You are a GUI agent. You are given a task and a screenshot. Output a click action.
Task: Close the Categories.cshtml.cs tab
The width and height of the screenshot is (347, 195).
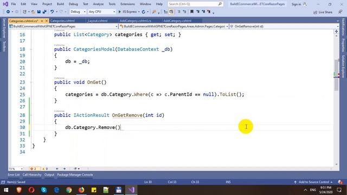[x=47, y=21]
